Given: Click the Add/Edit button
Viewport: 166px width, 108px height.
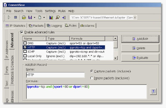Looking at the screenshot, I should tap(140, 39).
